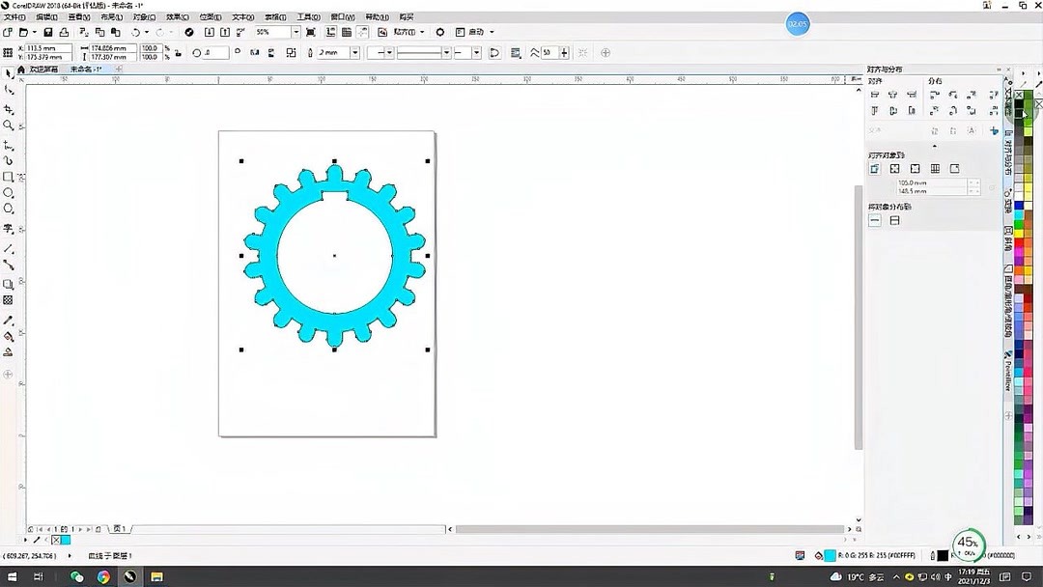Toggle distribute objects to page extent option
Viewport: 1043px width, 587px height.
pyautogui.click(x=894, y=220)
